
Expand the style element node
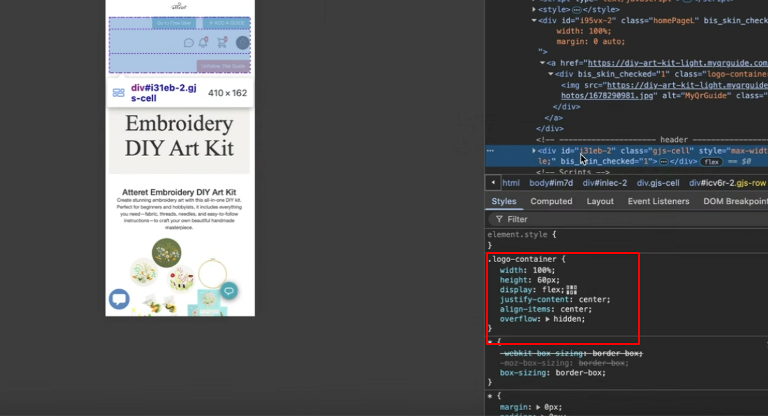point(534,9)
